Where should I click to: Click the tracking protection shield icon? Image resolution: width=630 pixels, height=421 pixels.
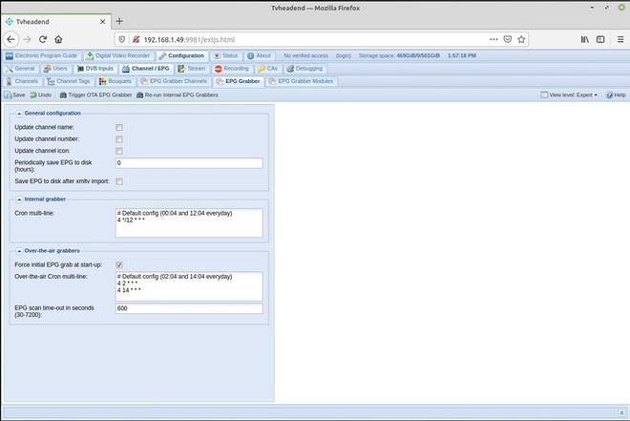coord(122,39)
